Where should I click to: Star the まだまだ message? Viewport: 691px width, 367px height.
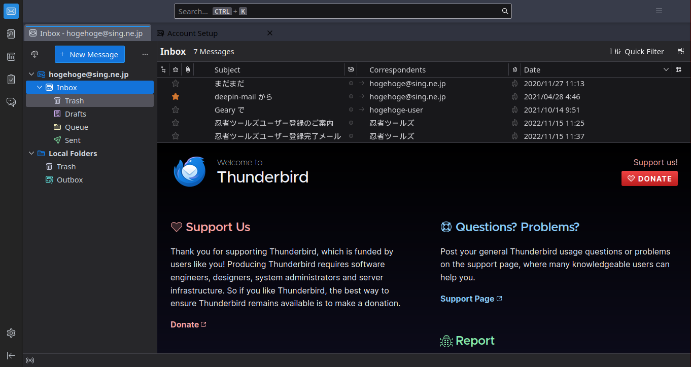click(x=176, y=83)
